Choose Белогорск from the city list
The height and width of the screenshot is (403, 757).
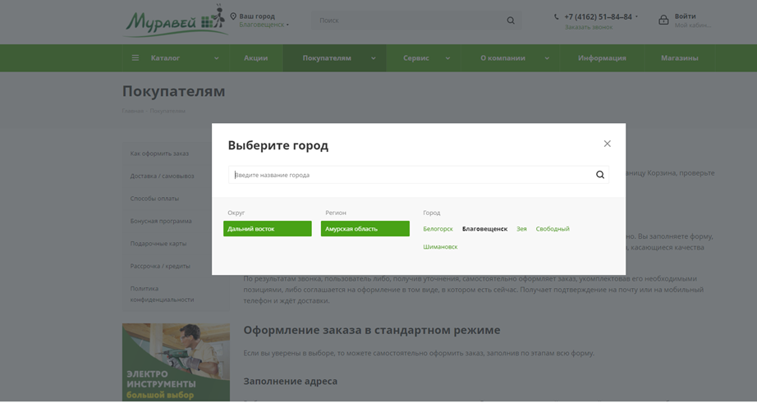(x=438, y=229)
